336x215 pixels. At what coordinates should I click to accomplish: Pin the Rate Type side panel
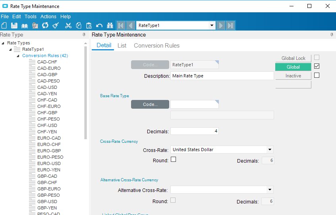click(84, 35)
